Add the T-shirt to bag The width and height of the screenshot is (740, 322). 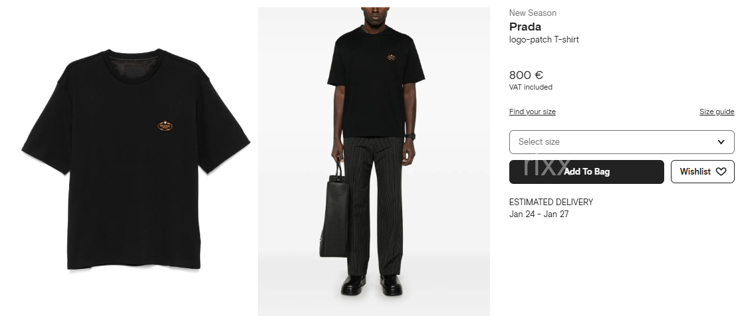pyautogui.click(x=586, y=171)
